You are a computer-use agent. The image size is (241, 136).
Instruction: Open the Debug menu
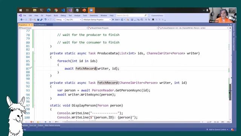click(x=63, y=15)
